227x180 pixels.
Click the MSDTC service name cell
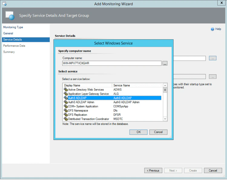(118, 119)
